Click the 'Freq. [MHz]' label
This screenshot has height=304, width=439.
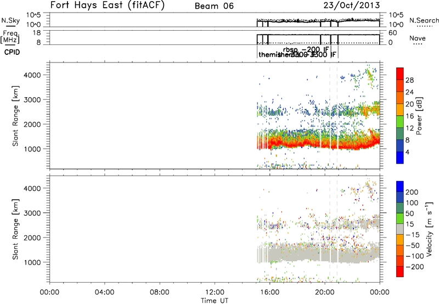click(10, 37)
